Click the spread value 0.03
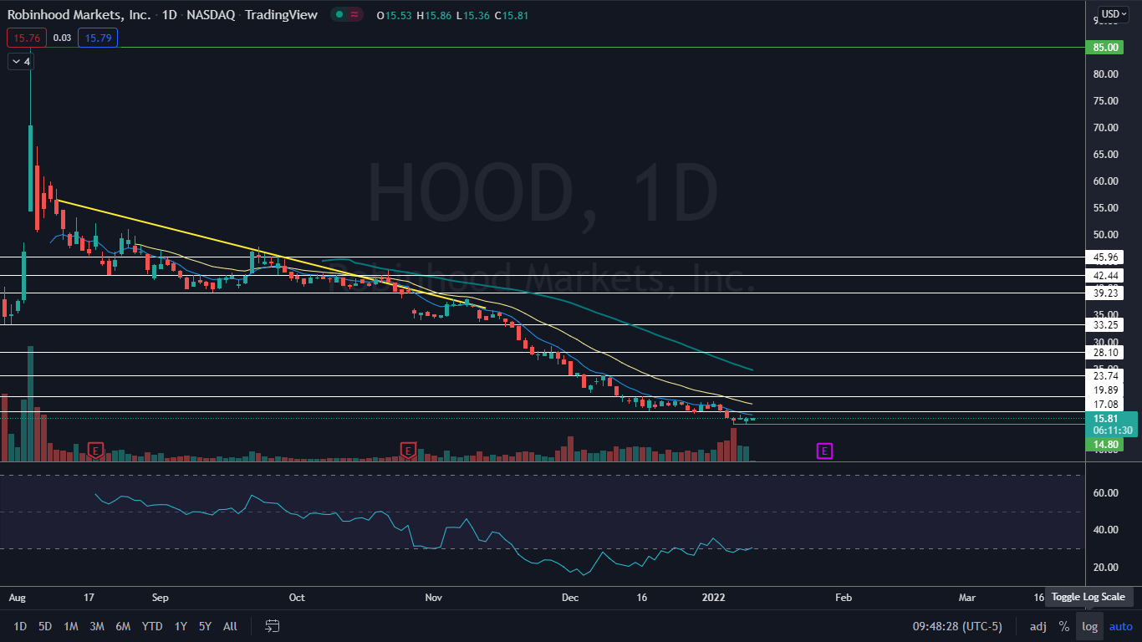This screenshot has height=642, width=1142. [62, 37]
